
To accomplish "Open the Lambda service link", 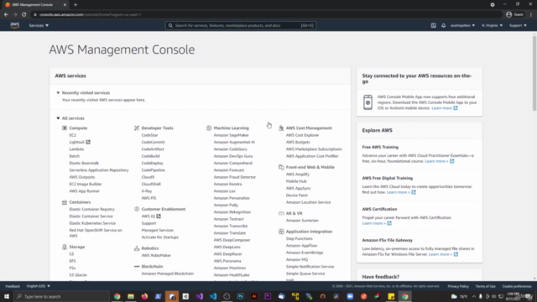I will point(76,149).
